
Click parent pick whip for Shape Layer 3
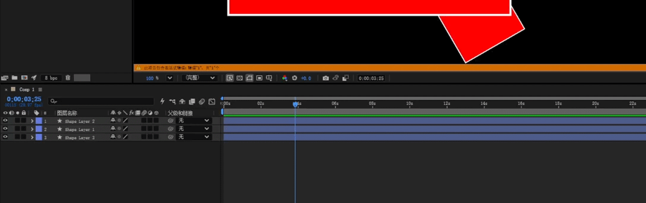(x=171, y=137)
